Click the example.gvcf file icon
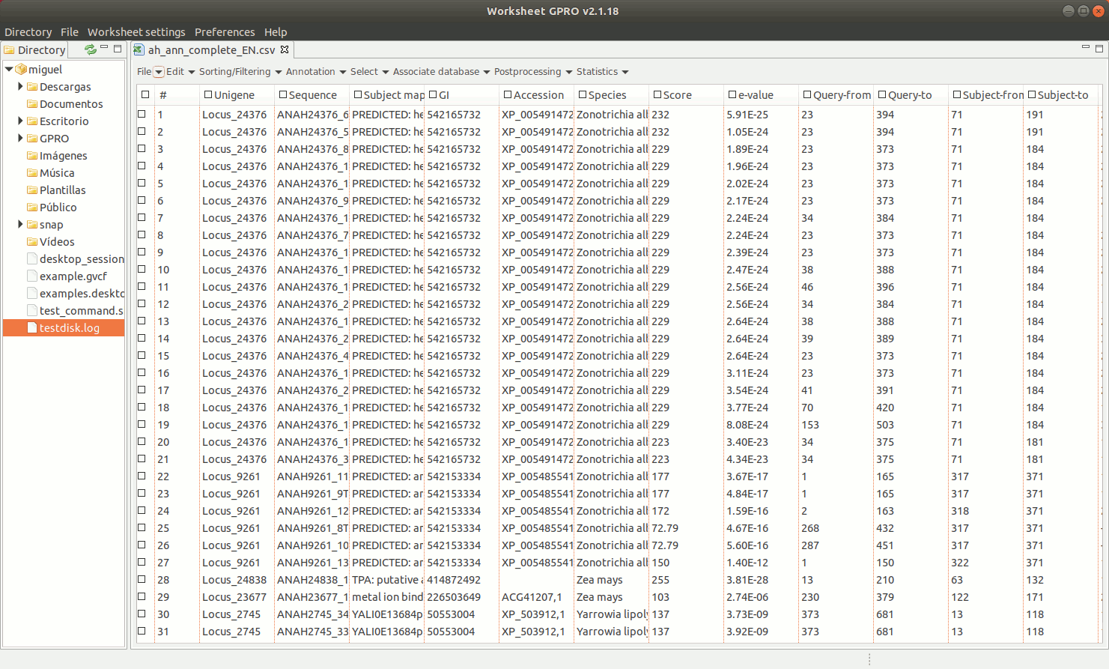This screenshot has height=669, width=1109. coord(32,276)
